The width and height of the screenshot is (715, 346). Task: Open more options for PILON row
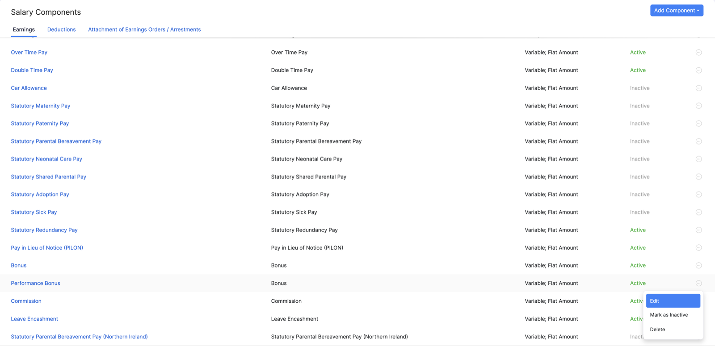pyautogui.click(x=698, y=248)
